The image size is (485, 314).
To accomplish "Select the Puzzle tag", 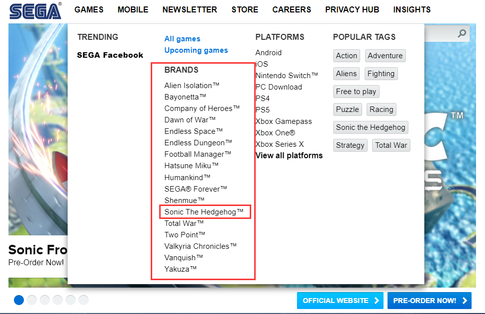I will click(347, 109).
